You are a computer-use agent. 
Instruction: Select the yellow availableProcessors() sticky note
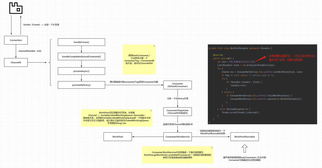(x=177, y=155)
